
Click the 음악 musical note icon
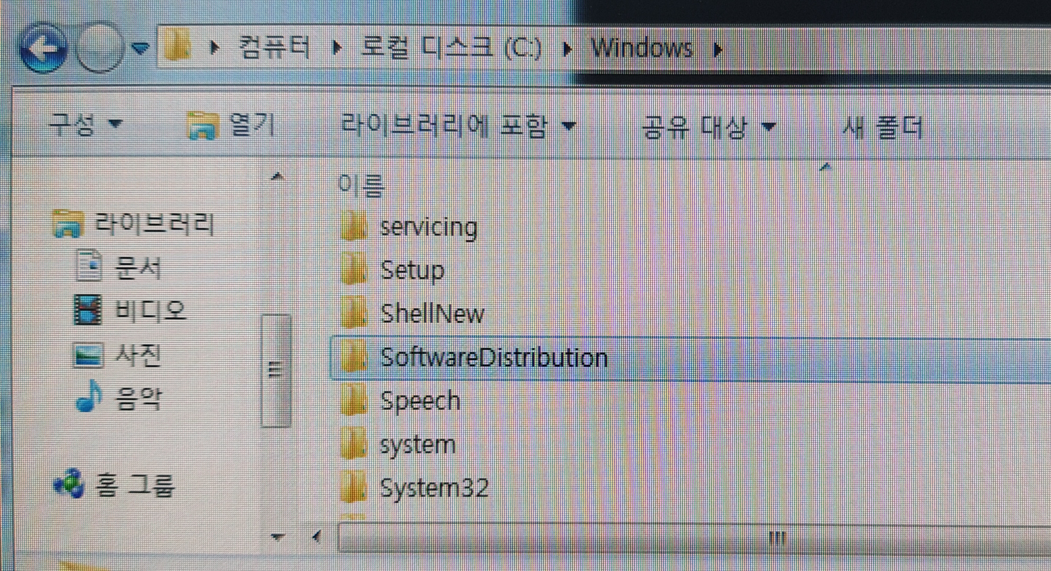coord(88,397)
